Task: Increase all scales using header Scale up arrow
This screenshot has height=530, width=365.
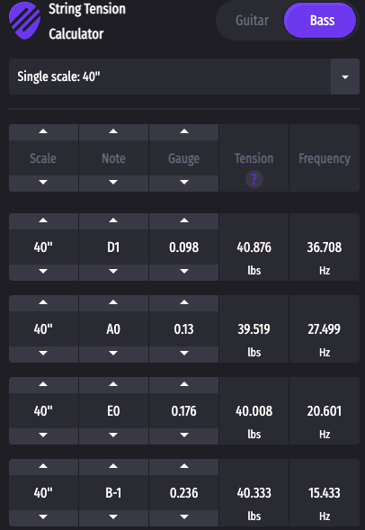Action: (43, 131)
